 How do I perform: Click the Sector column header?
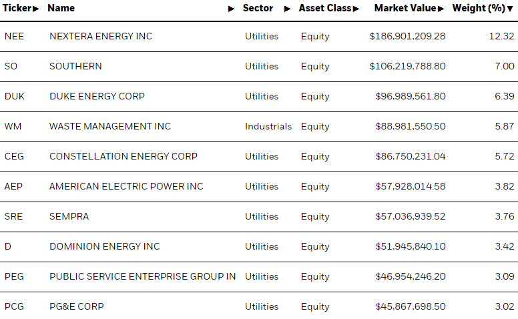coord(258,8)
